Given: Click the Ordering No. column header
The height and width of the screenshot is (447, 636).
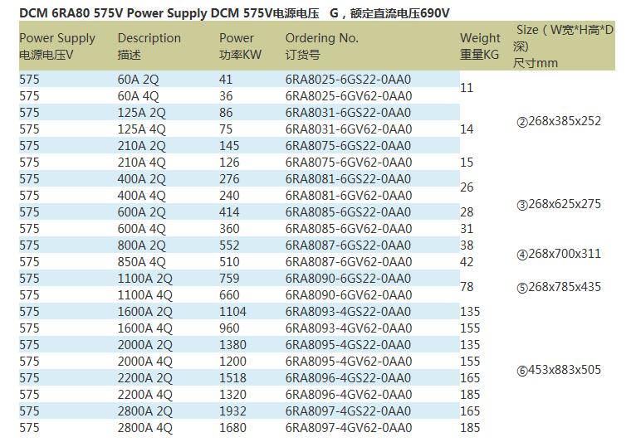Looking at the screenshot, I should pos(322,46).
